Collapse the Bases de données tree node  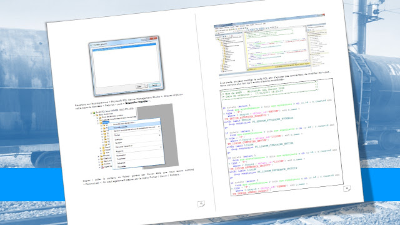[x=94, y=116]
